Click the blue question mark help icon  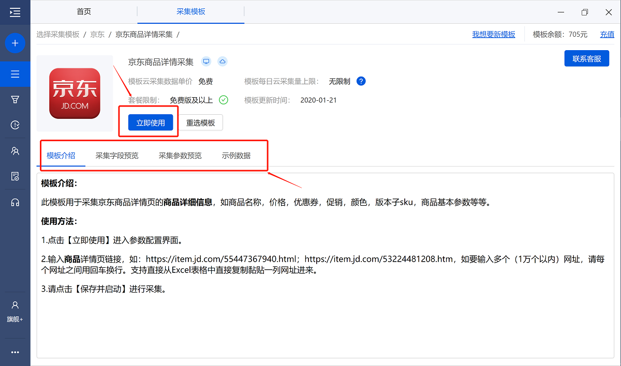point(361,81)
